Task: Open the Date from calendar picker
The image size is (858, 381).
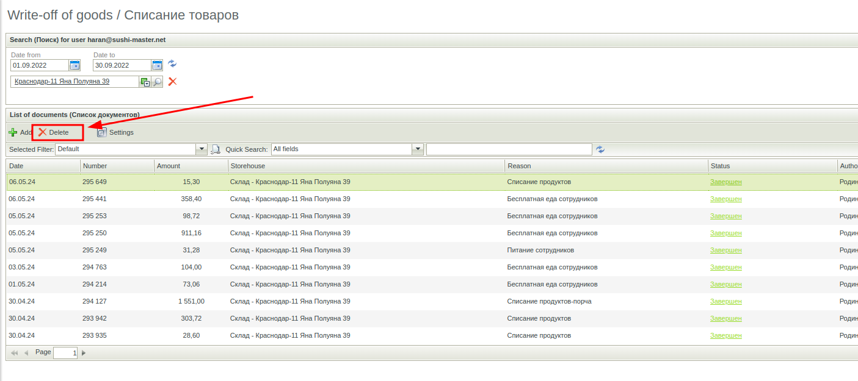Action: 75,65
